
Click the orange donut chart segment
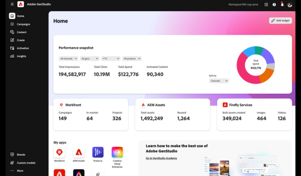(x=267, y=76)
